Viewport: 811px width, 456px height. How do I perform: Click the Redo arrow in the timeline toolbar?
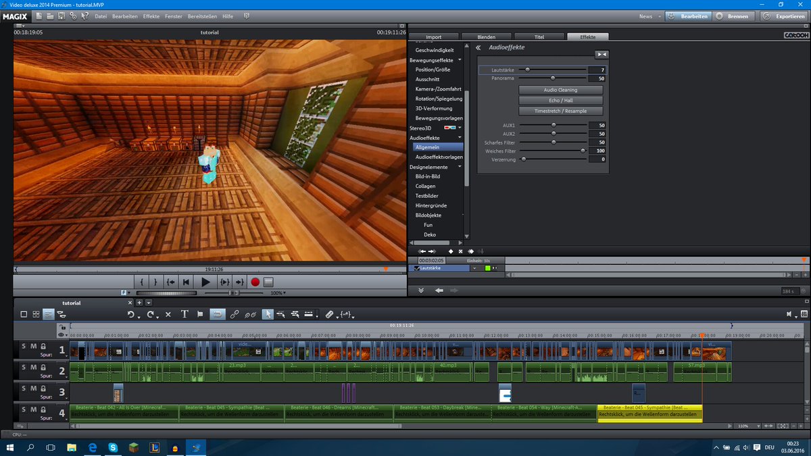(151, 314)
